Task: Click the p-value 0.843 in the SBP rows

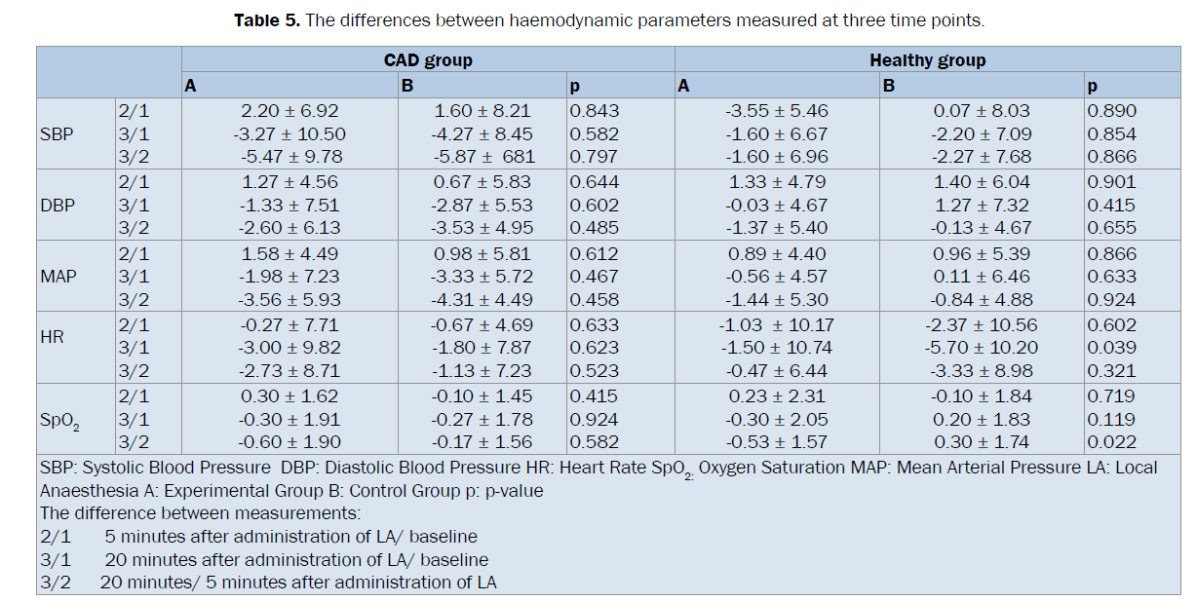Action: click(594, 111)
